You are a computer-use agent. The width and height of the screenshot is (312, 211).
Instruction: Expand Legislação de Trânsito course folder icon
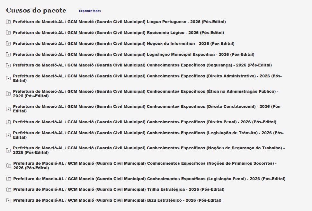pos(8,135)
